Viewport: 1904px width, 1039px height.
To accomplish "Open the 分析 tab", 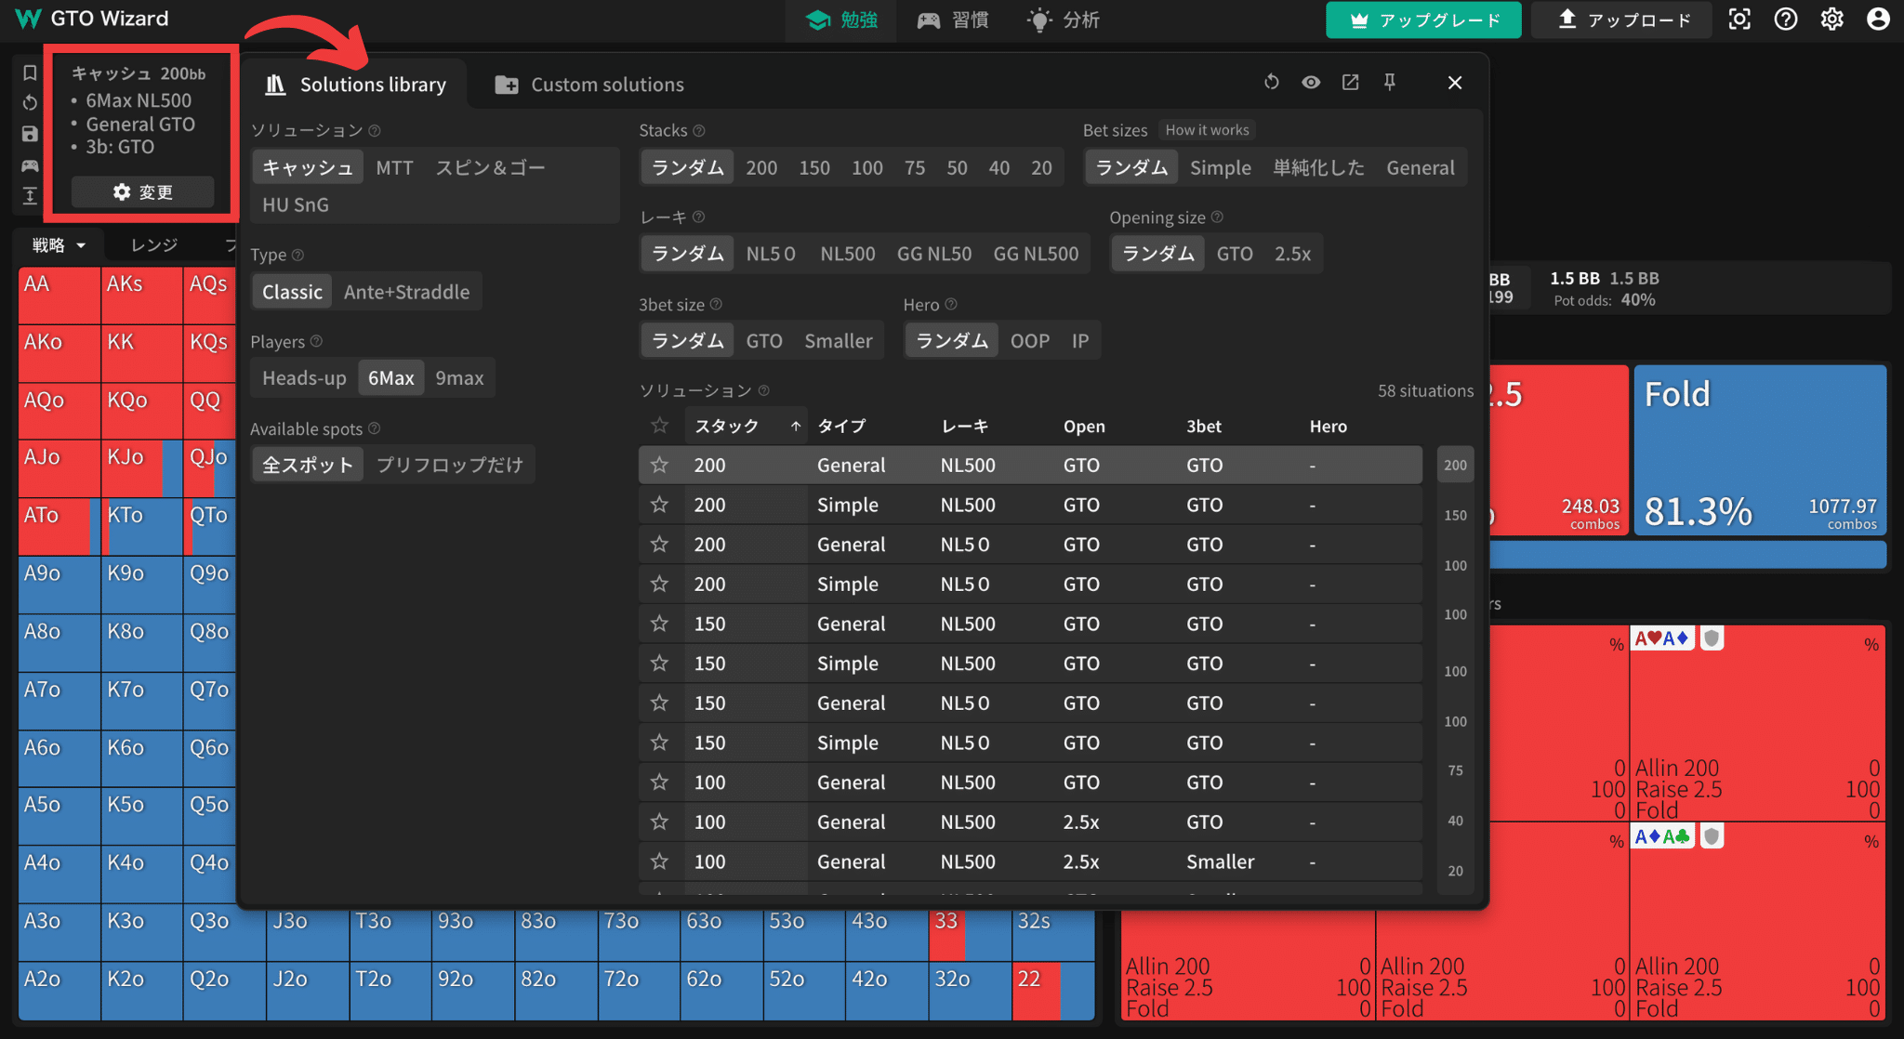I will click(x=1064, y=20).
